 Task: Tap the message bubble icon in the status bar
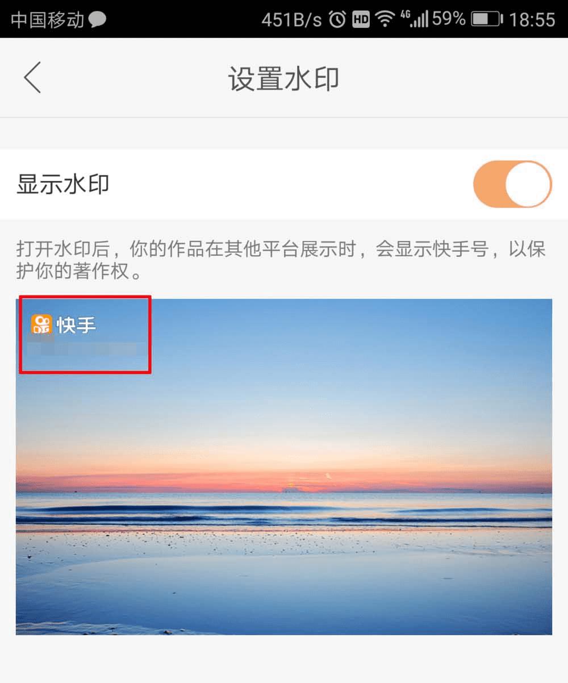pyautogui.click(x=97, y=20)
